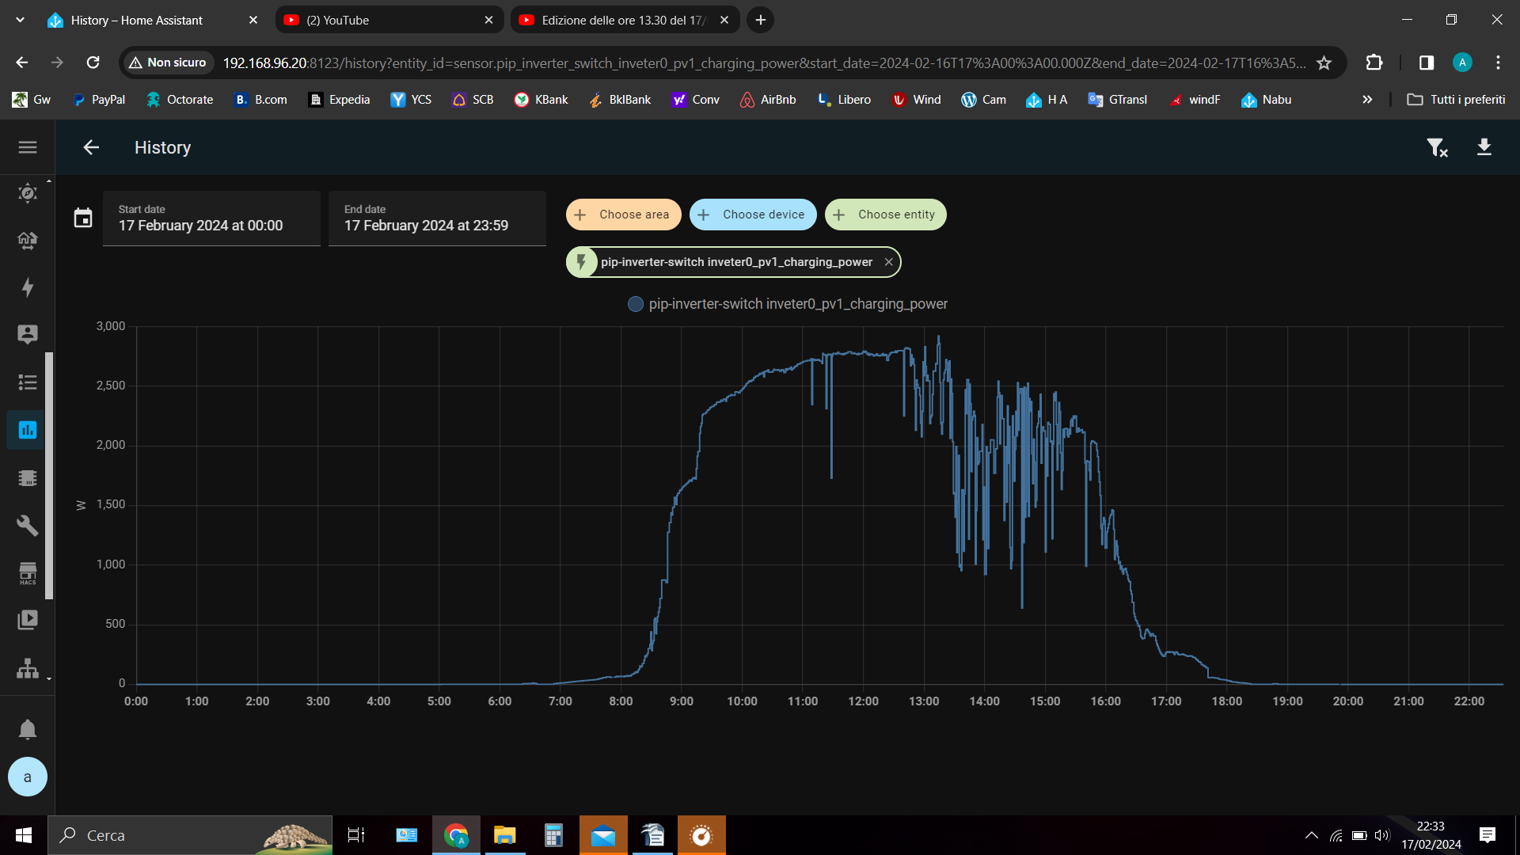Clear filters funnel icon in header
The image size is (1520, 855).
pyautogui.click(x=1437, y=147)
